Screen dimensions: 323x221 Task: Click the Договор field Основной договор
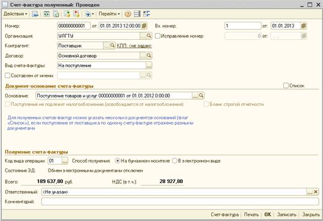(99, 55)
